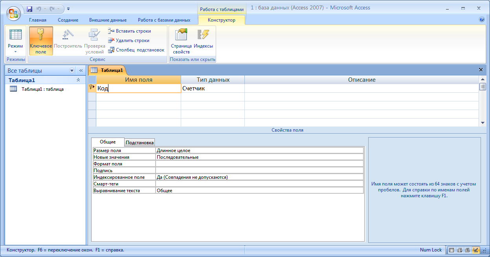Open the Внешние данные tab

[x=108, y=20]
